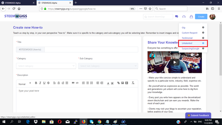Justify text in editor

coord(67,83)
